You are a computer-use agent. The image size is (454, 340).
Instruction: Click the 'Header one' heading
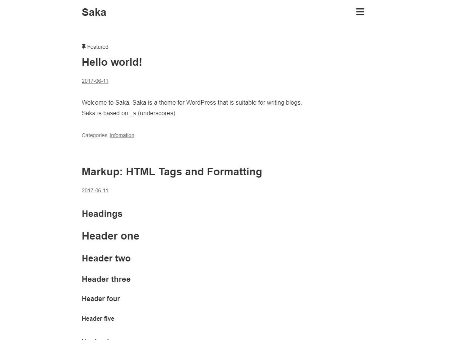pos(110,236)
